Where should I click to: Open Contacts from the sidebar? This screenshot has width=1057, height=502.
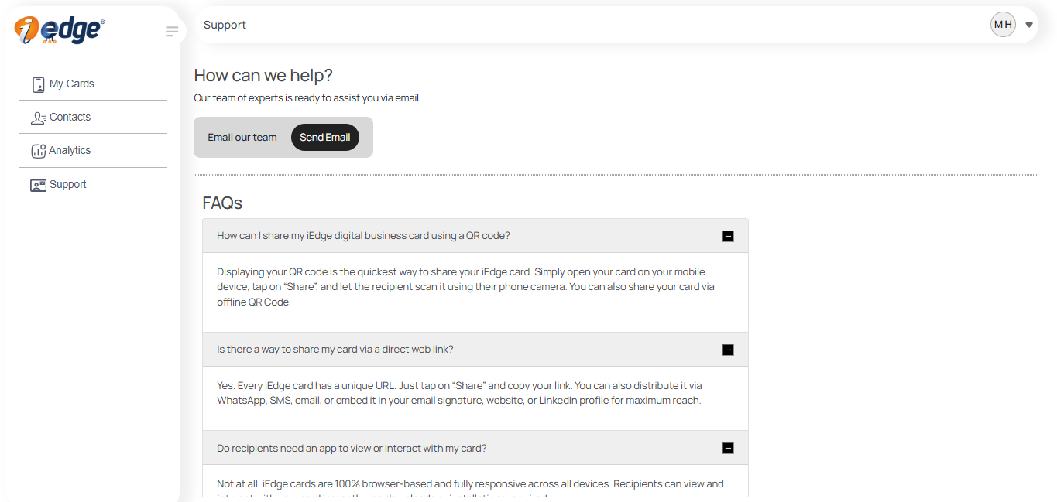pos(70,117)
